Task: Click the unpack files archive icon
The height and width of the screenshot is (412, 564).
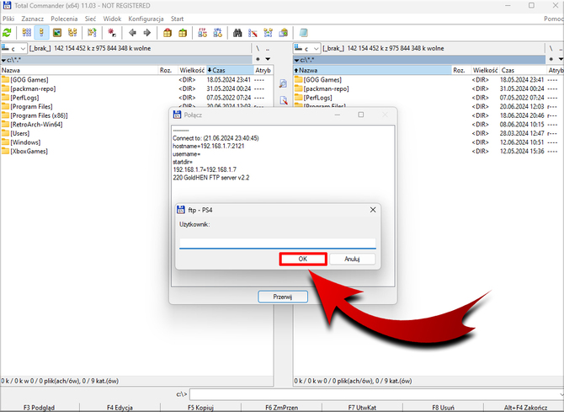Action: pyautogui.click(x=183, y=33)
